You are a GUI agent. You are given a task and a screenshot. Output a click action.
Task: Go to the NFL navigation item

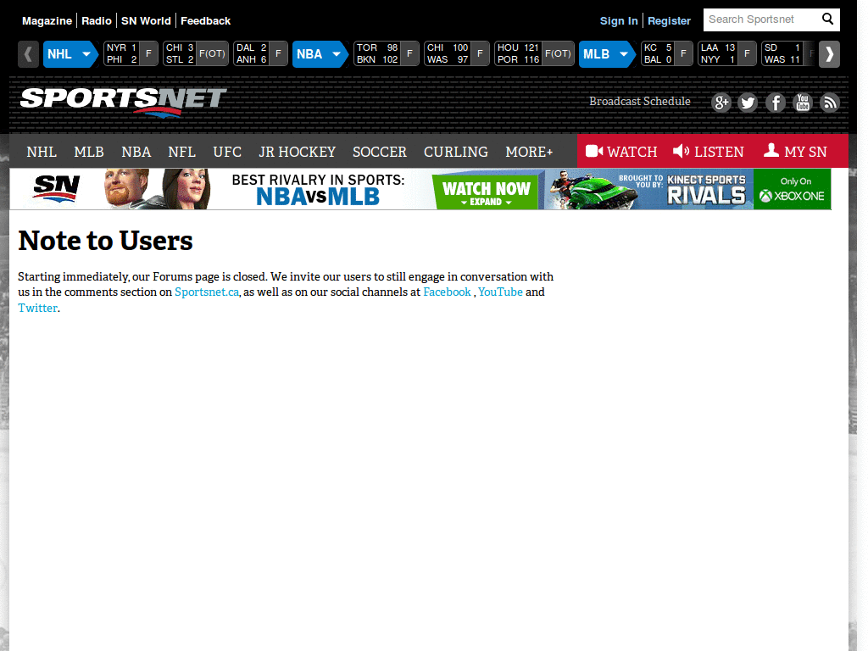coord(181,152)
